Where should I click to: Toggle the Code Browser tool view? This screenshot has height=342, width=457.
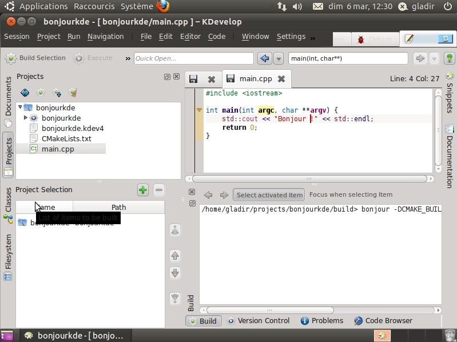pos(383,321)
